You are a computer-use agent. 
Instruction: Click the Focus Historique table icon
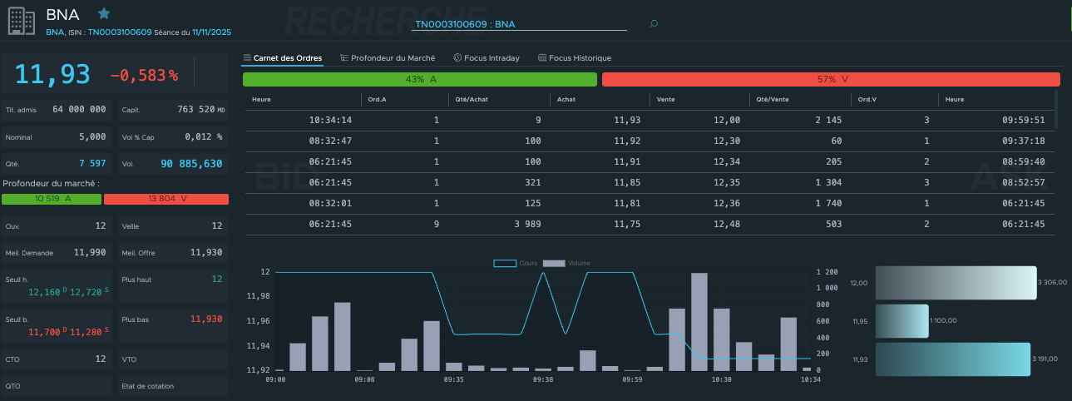click(542, 58)
